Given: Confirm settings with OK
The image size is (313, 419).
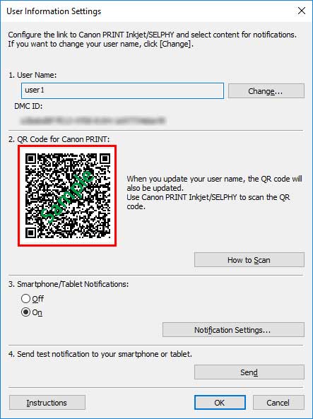Looking at the screenshot, I should (x=220, y=403).
